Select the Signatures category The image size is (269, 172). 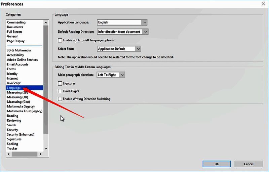click(14, 139)
